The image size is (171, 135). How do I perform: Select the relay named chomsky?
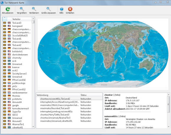click(x=17, y=58)
